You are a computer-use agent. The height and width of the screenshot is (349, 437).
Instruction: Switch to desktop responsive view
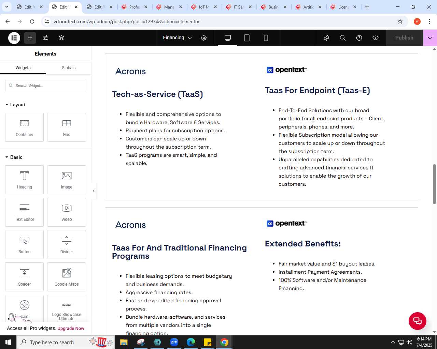[x=228, y=38]
